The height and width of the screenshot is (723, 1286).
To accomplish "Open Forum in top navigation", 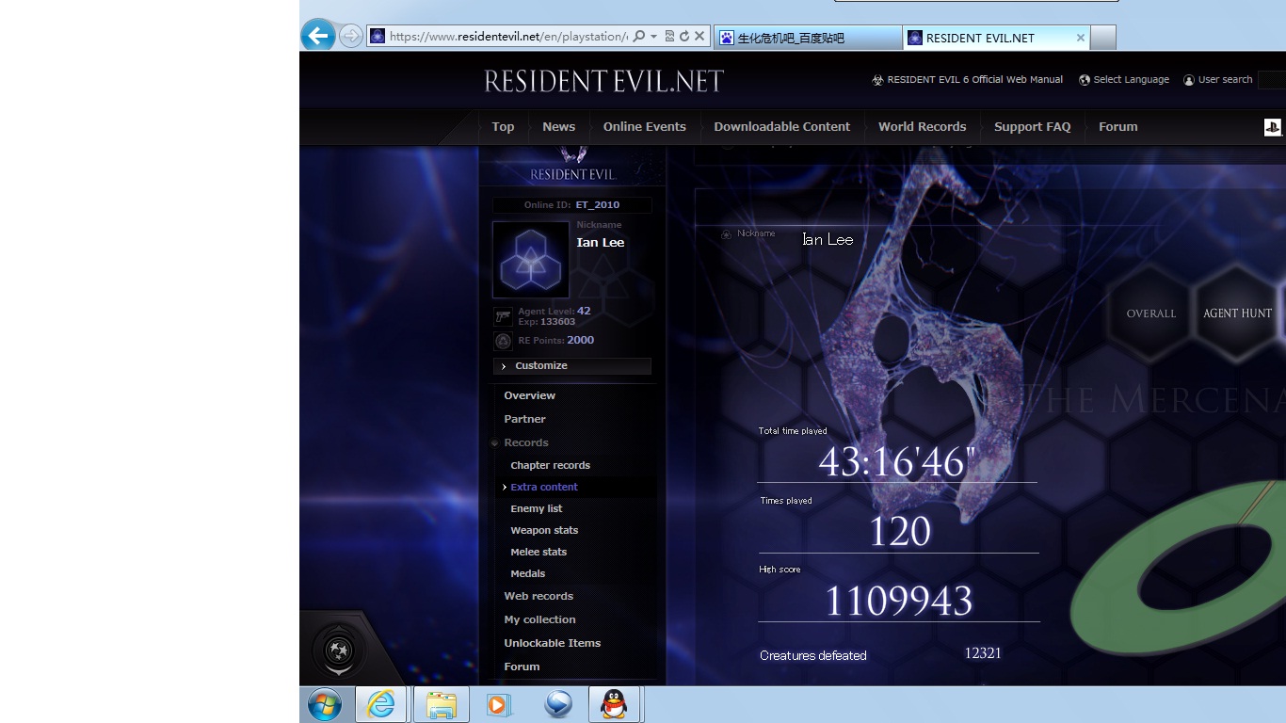I will coord(1118,127).
